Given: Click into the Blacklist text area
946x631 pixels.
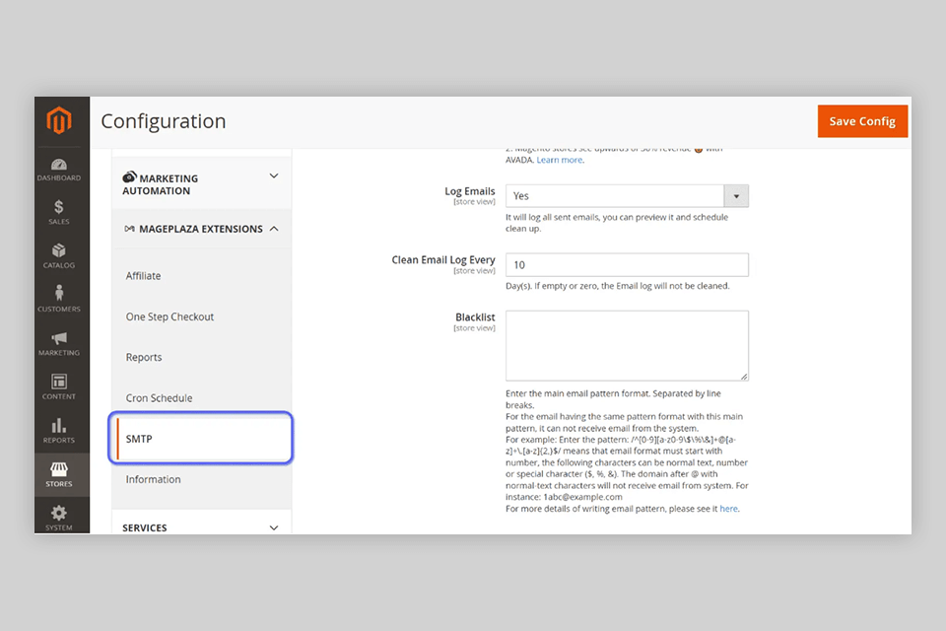Looking at the screenshot, I should 627,345.
